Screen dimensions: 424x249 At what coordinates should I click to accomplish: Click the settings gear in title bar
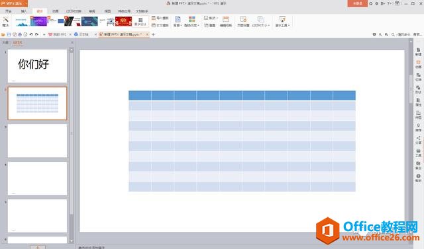[x=376, y=3]
